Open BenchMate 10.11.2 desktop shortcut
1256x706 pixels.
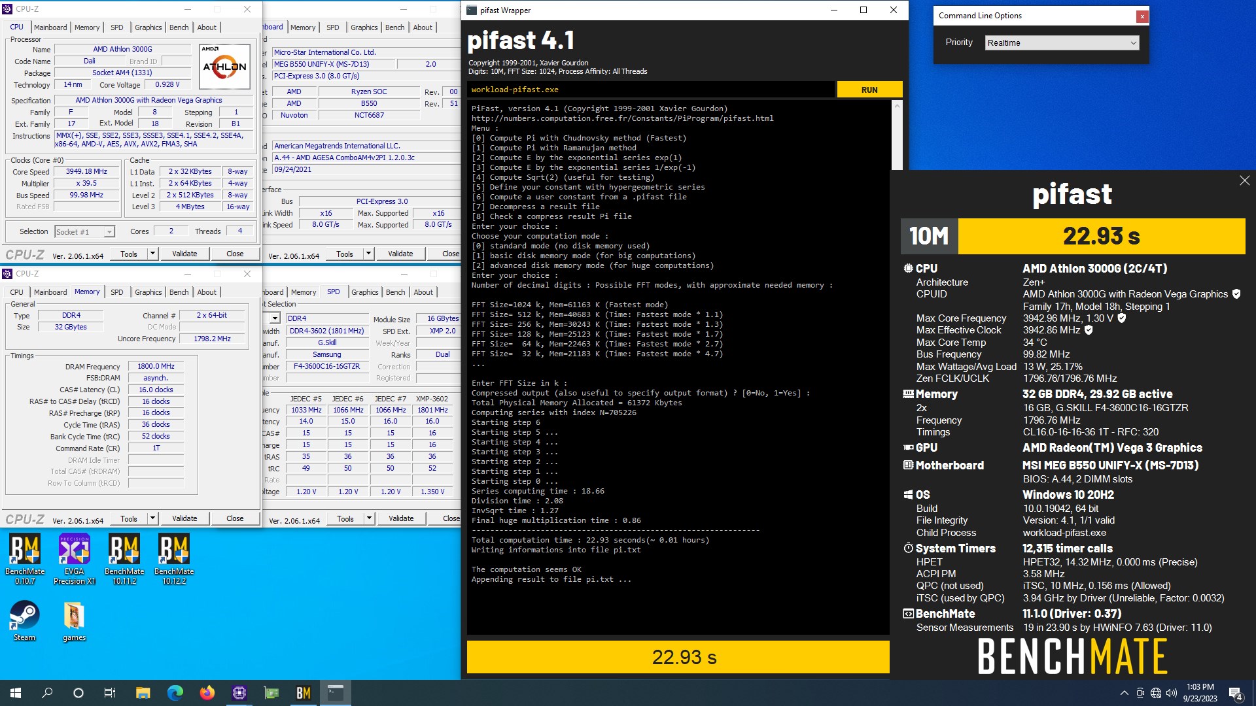coord(124,558)
